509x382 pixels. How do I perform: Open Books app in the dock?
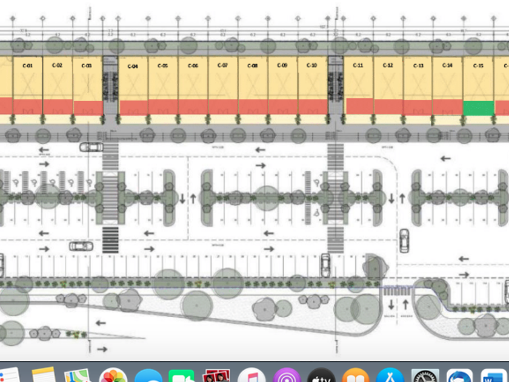pyautogui.click(x=356, y=375)
